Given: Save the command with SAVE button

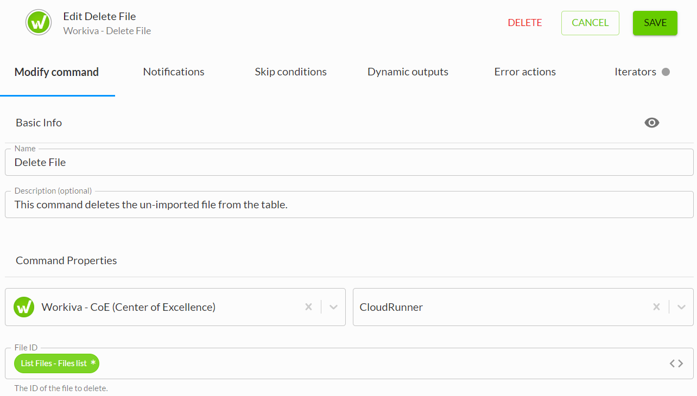Looking at the screenshot, I should [655, 23].
